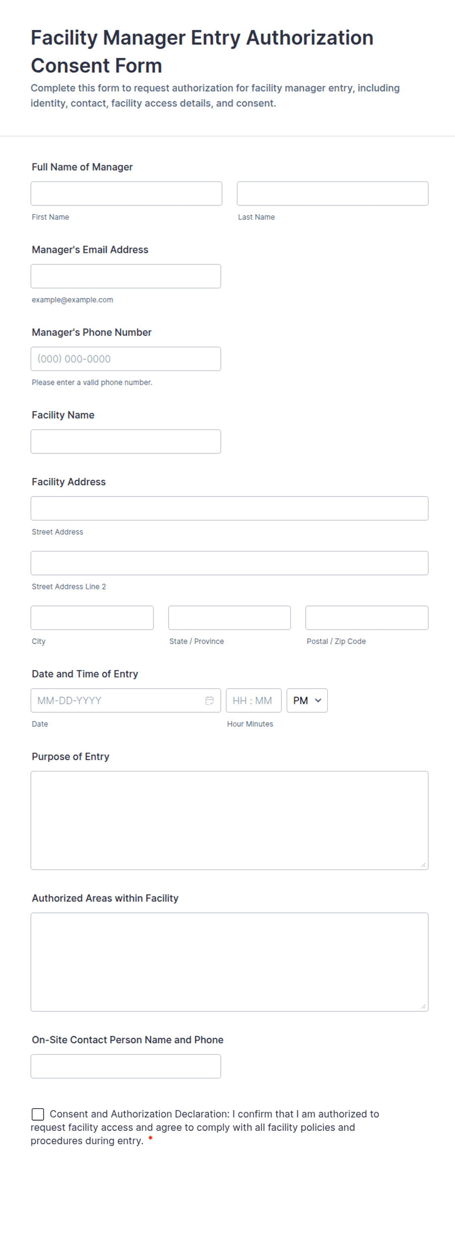Image resolution: width=455 pixels, height=1248 pixels.
Task: Click the Last Name field
Action: point(332,194)
